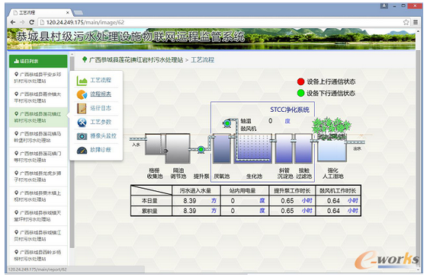Click the 累积量 row label
The width and height of the screenshot is (427, 277).
[x=149, y=211]
